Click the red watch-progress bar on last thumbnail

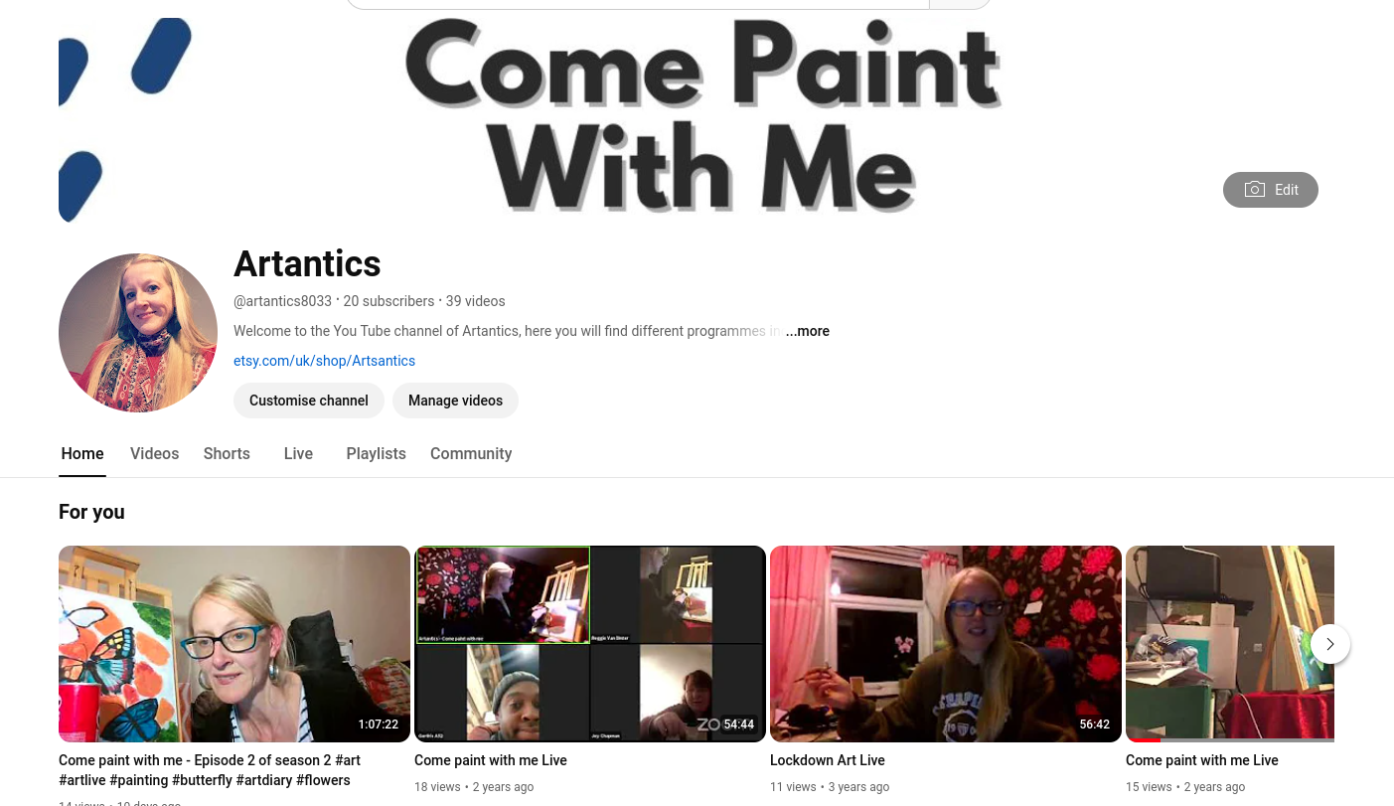pos(1143,740)
